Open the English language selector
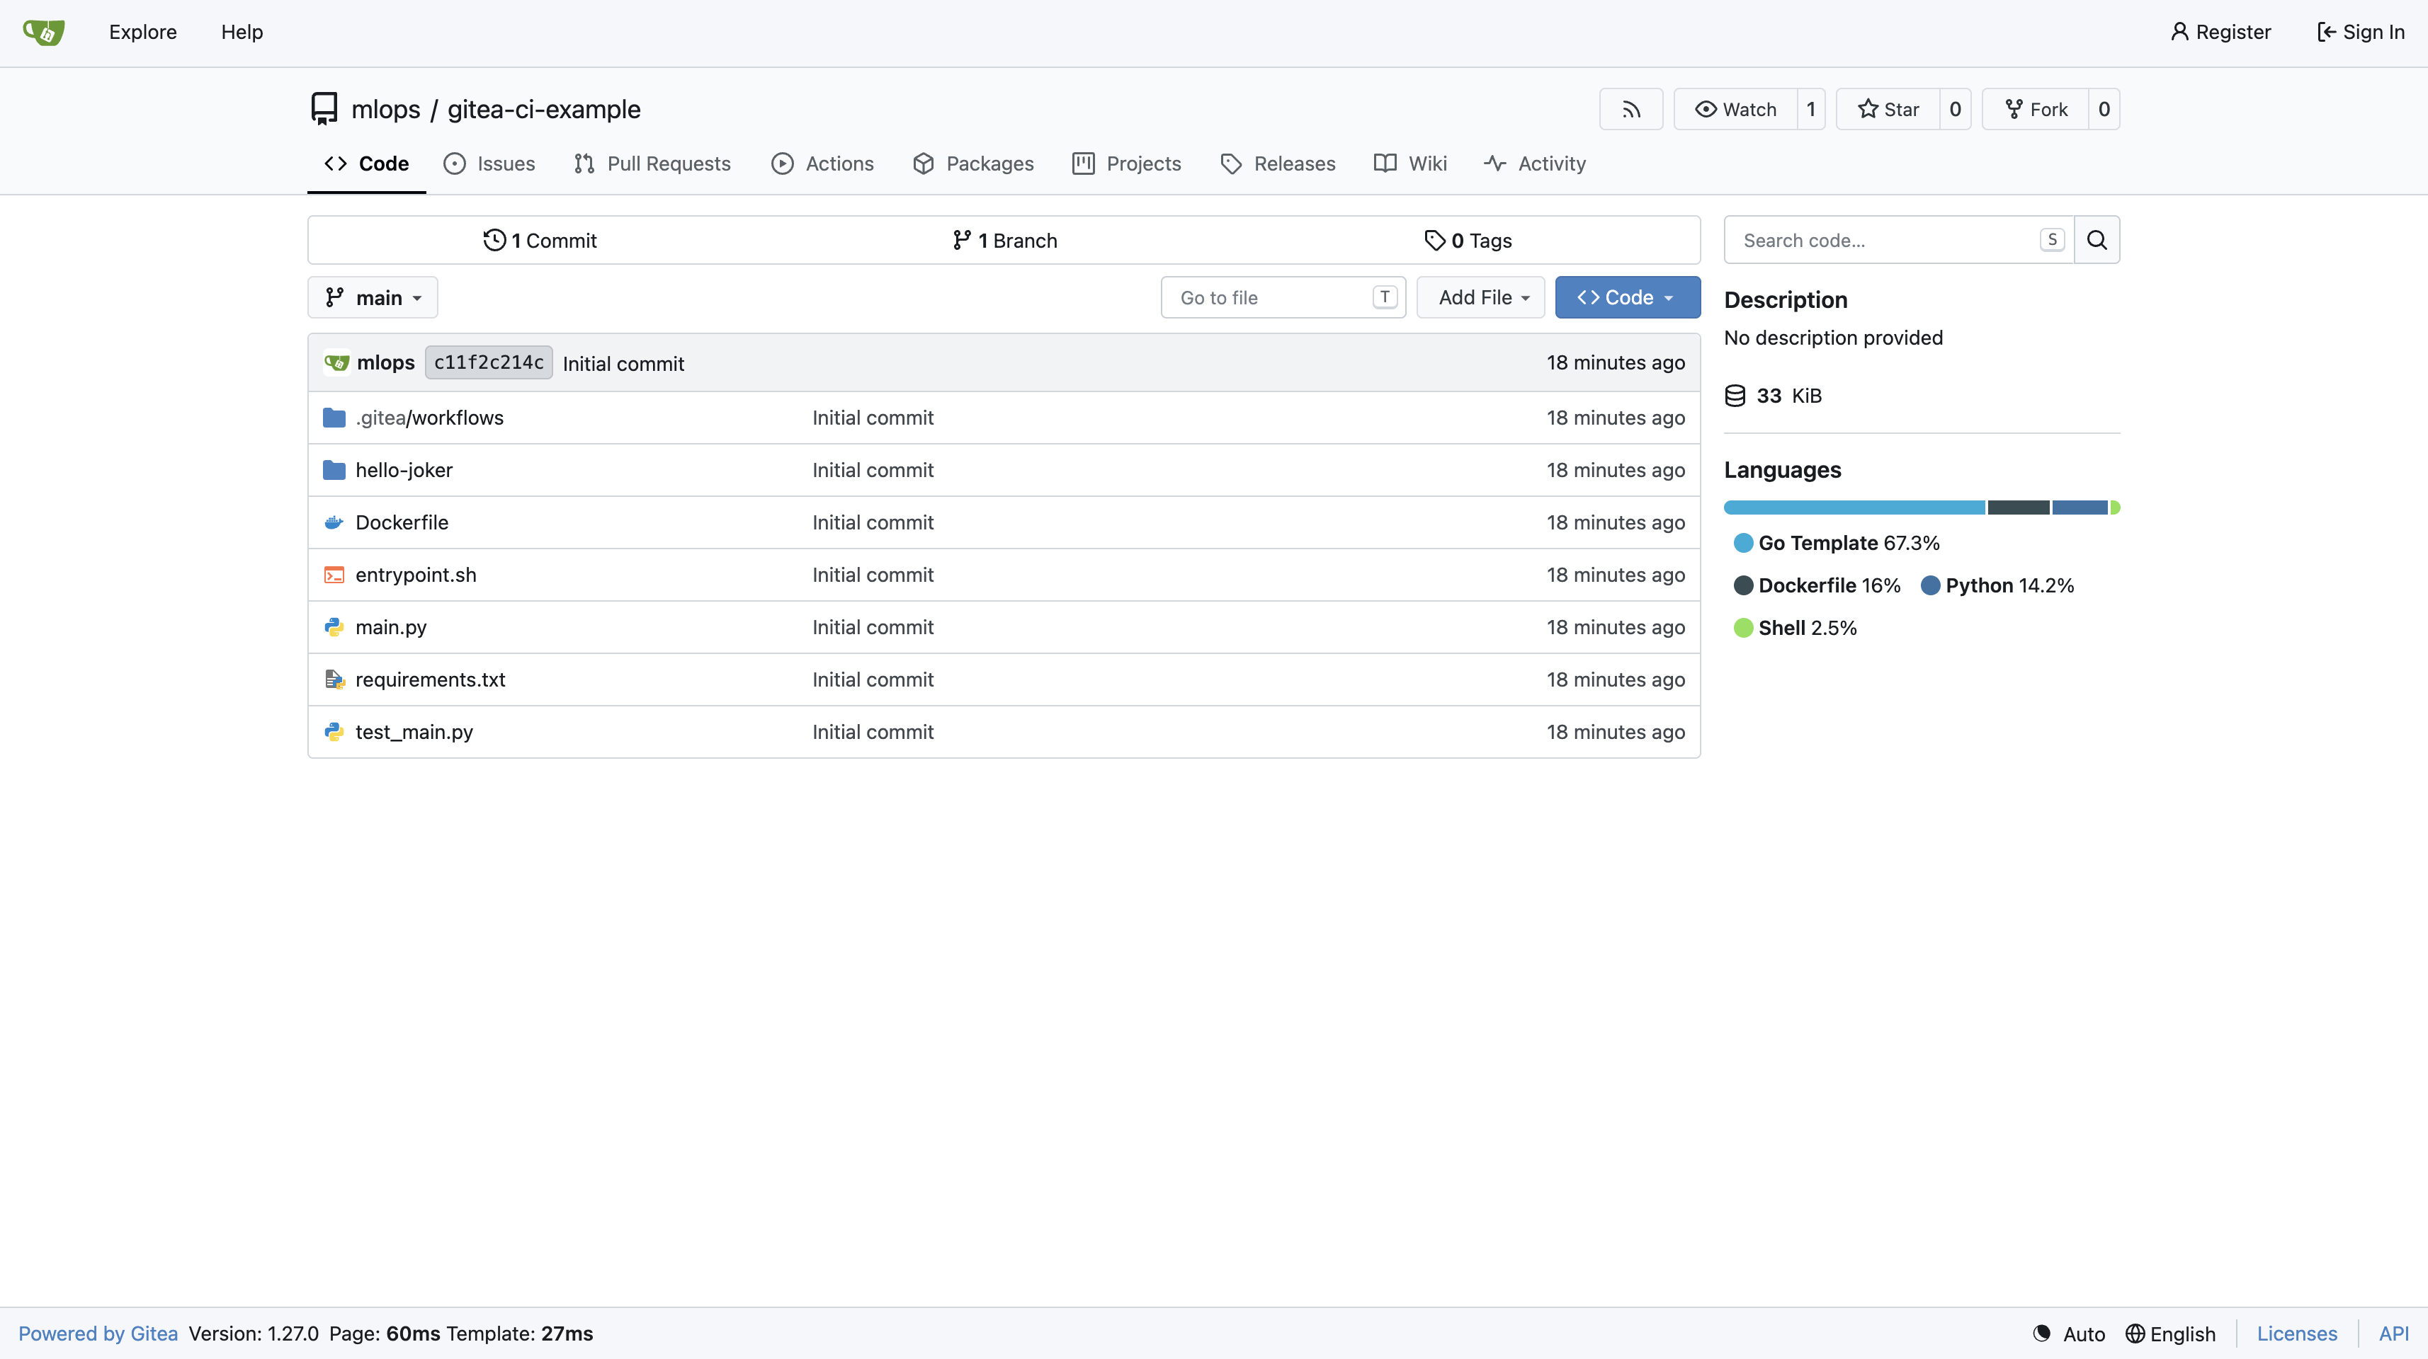The height and width of the screenshot is (1359, 2428). click(2172, 1334)
